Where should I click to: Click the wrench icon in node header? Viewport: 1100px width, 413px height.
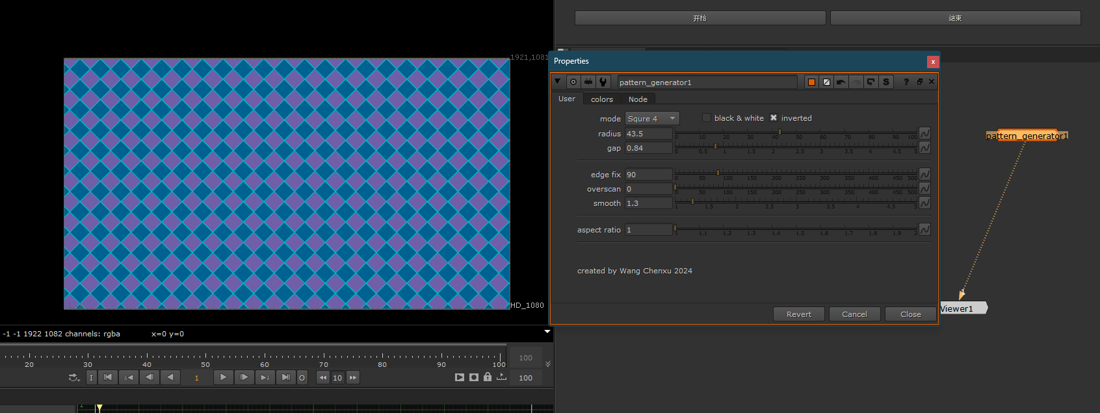pyautogui.click(x=603, y=82)
